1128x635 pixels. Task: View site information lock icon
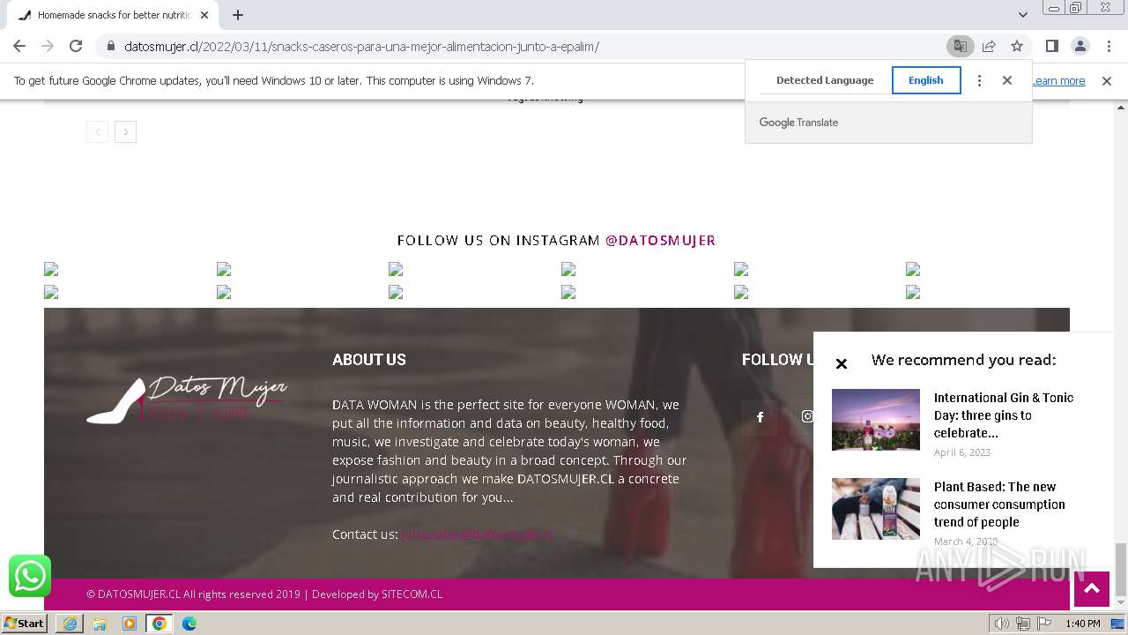110,46
